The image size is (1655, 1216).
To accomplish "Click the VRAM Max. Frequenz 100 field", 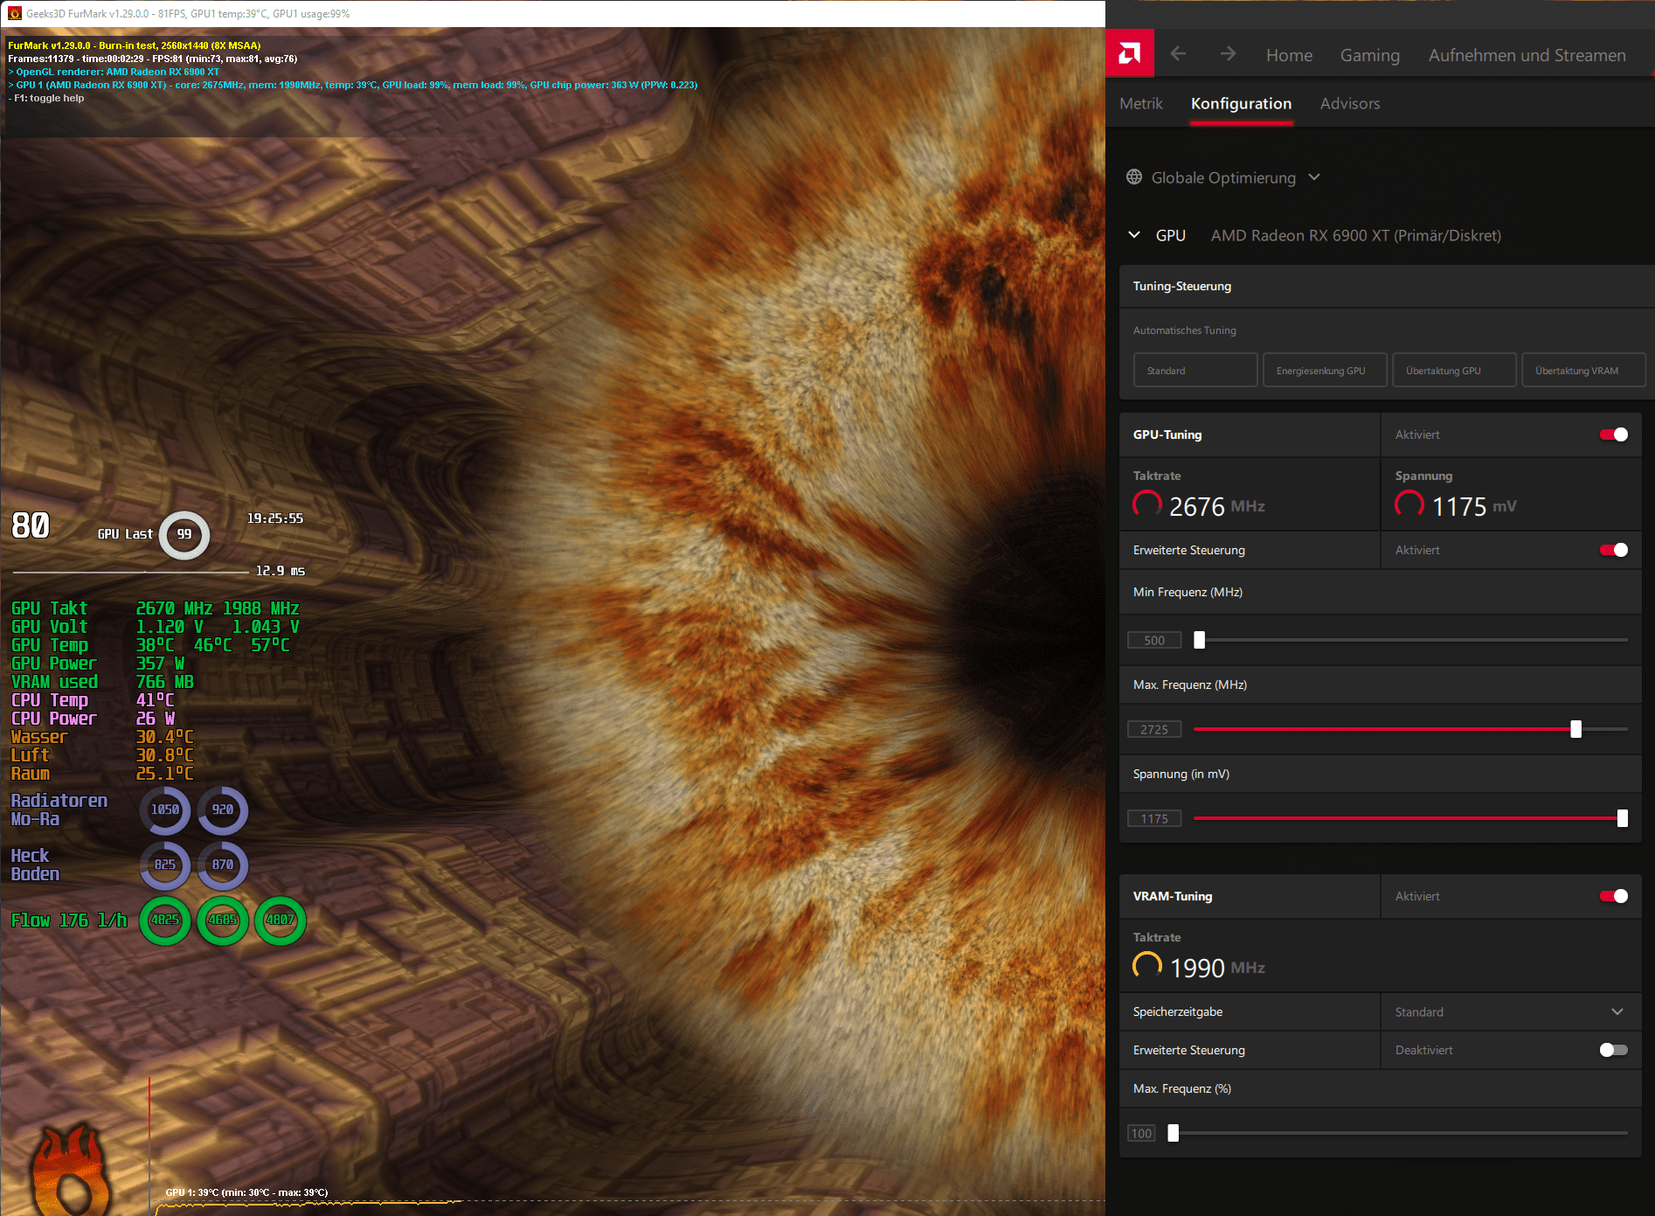I will tap(1142, 1133).
